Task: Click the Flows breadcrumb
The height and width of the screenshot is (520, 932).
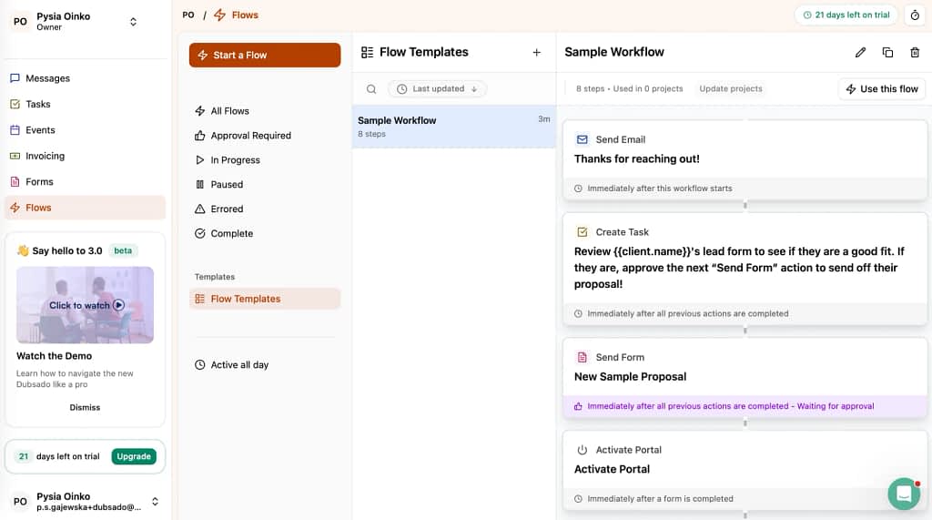Action: click(x=237, y=15)
